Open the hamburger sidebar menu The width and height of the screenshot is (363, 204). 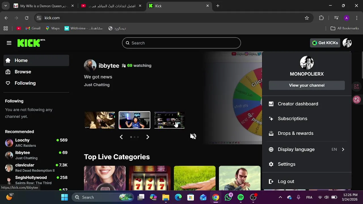(x=9, y=43)
